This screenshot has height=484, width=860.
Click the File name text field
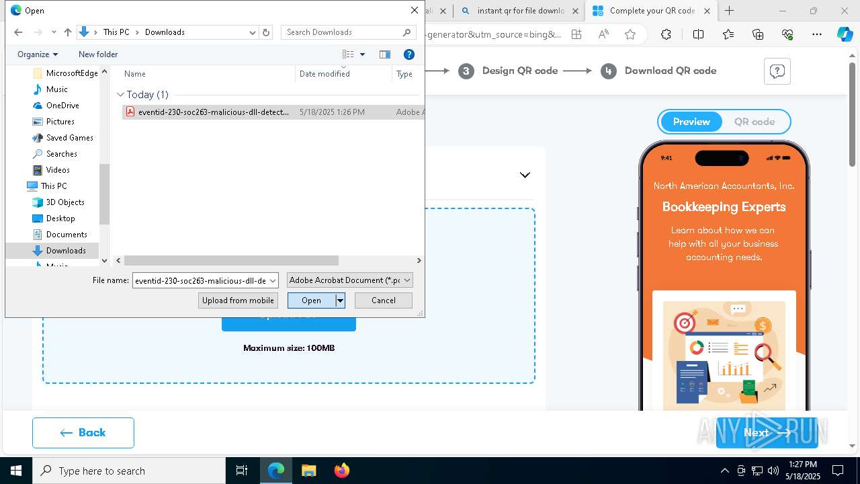click(200, 280)
